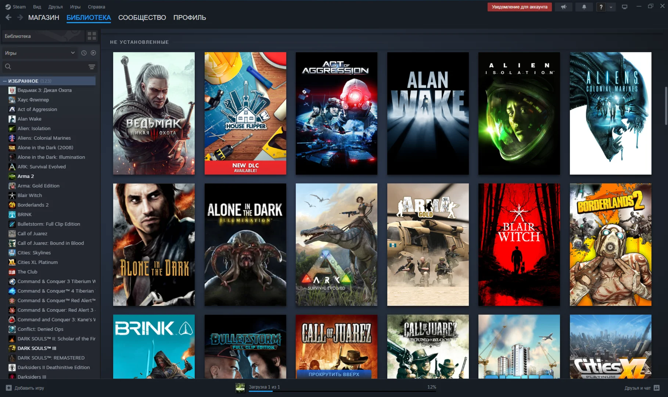Click the library search field
This screenshot has height=397, width=668.
tap(45, 67)
